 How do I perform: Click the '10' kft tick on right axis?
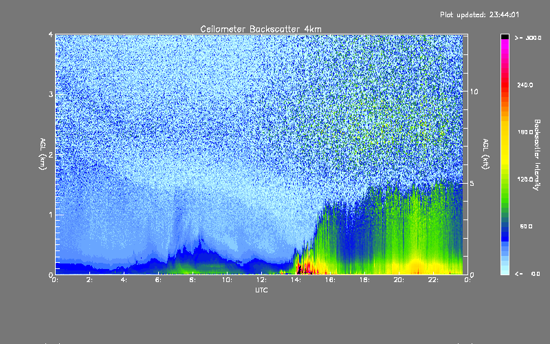click(474, 92)
